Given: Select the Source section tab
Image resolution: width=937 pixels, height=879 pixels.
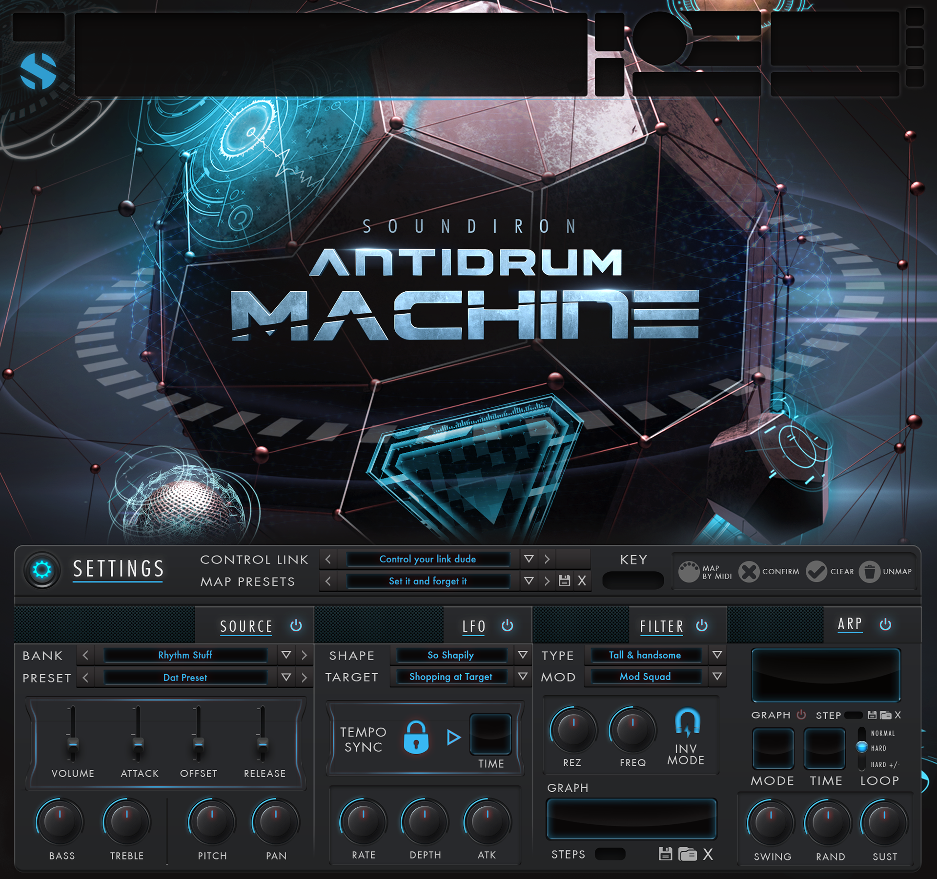Looking at the screenshot, I should pyautogui.click(x=246, y=626).
